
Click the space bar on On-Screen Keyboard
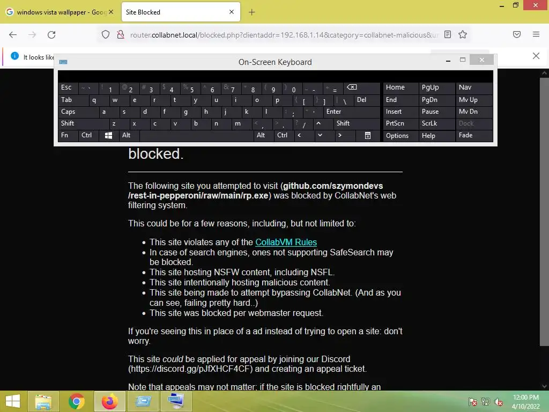(196, 136)
